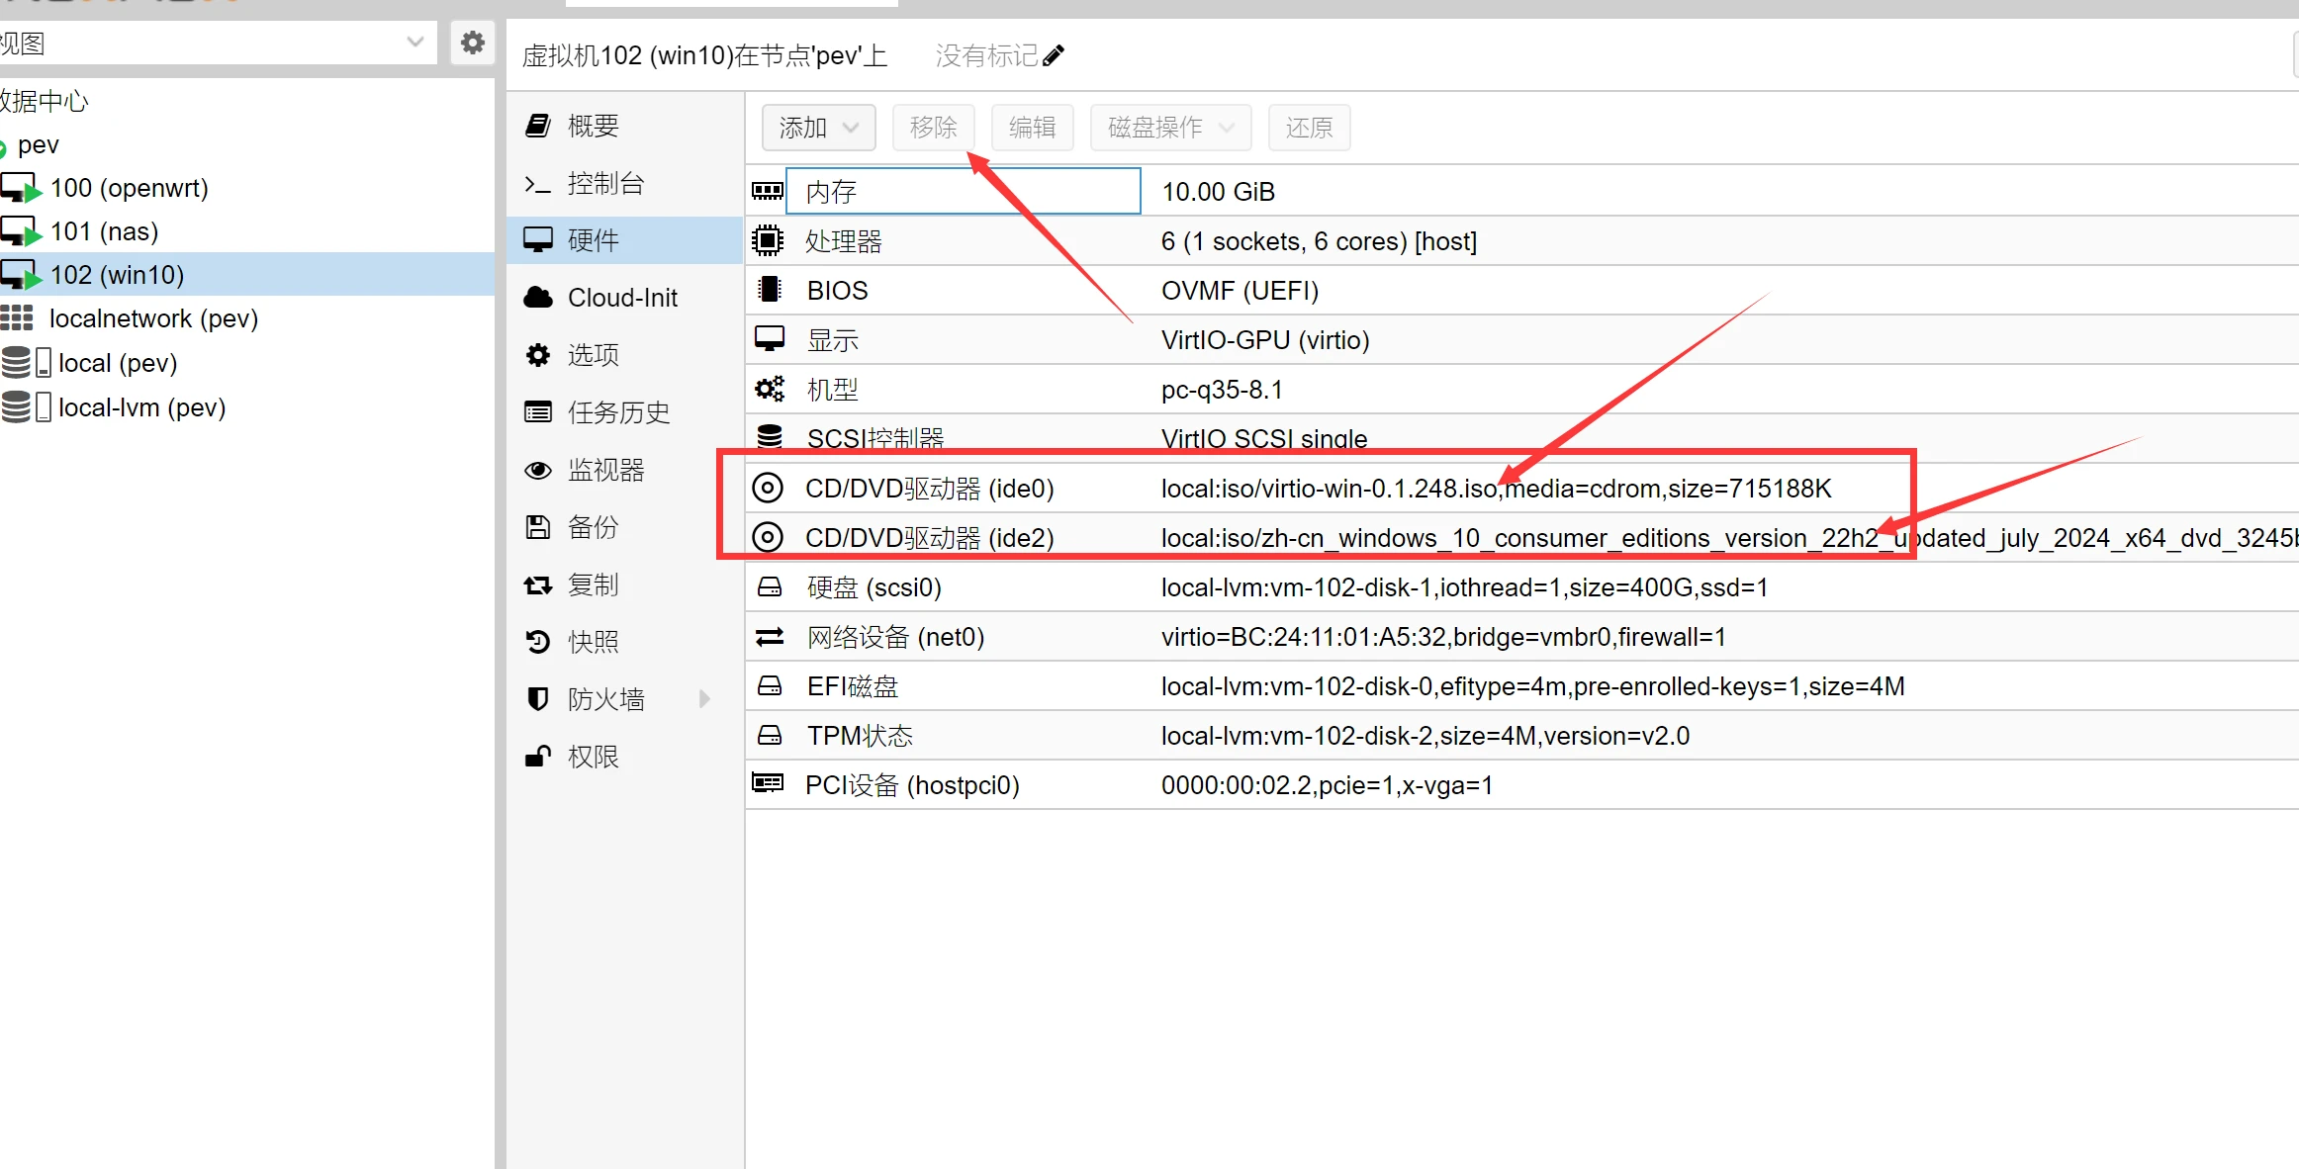The height and width of the screenshot is (1169, 2299).
Task: Select the PCI设备 (hostpci0) row
Action: [x=1522, y=784]
